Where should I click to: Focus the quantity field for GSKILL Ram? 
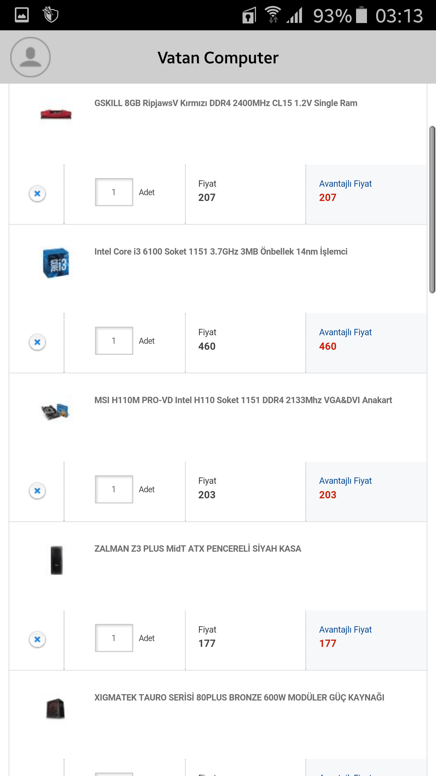click(x=114, y=192)
